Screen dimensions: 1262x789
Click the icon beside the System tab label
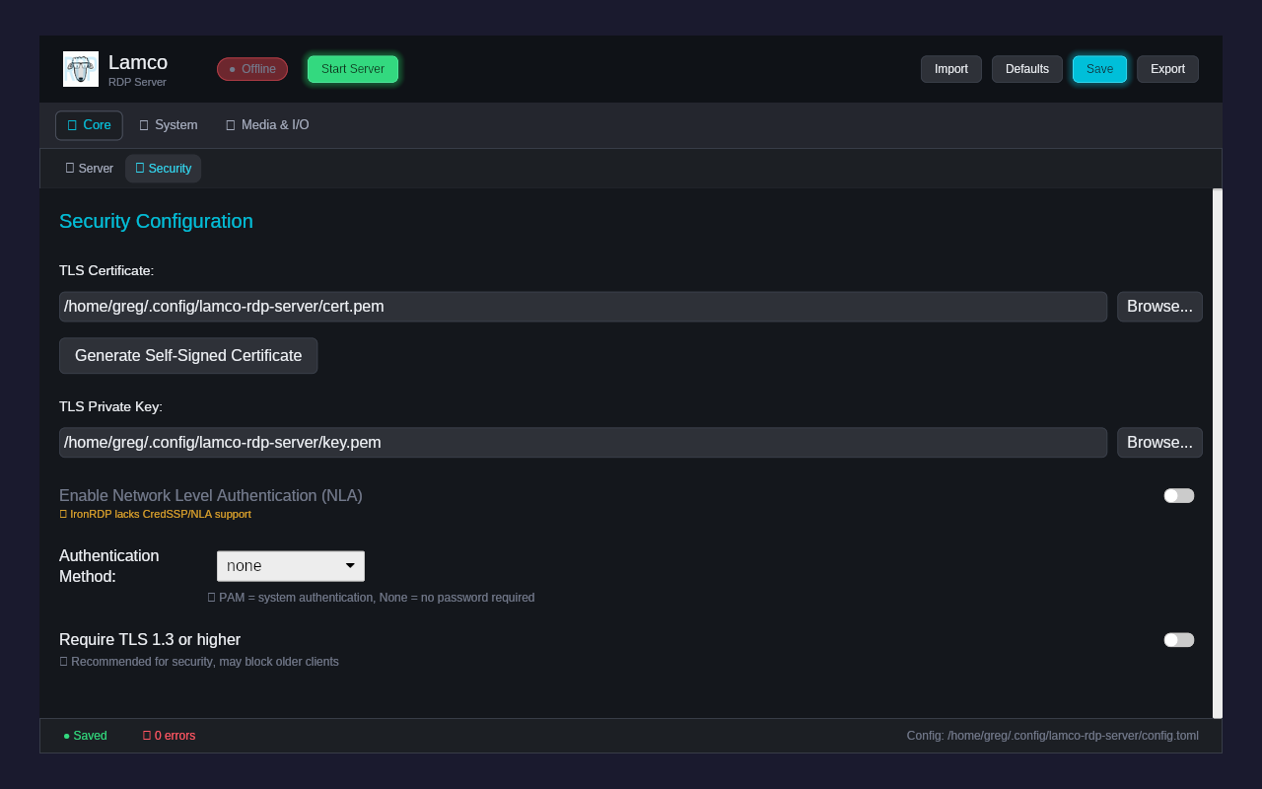pyautogui.click(x=144, y=125)
